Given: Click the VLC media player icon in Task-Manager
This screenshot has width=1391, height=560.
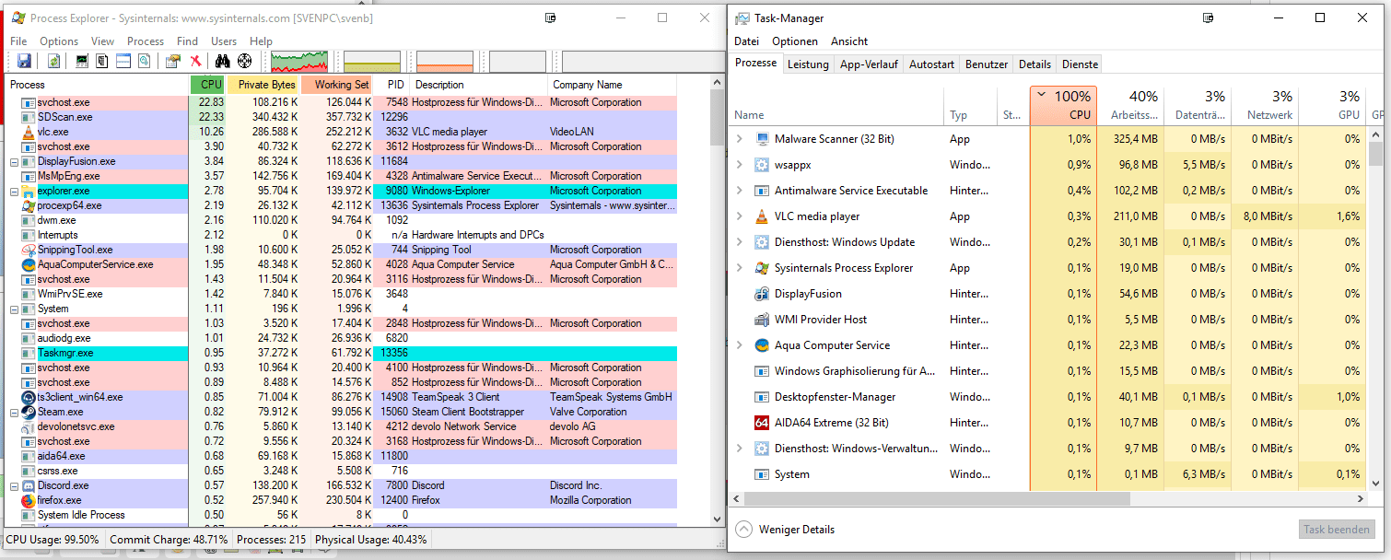Looking at the screenshot, I should point(762,216).
